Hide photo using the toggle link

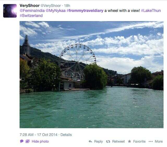pos(40,141)
